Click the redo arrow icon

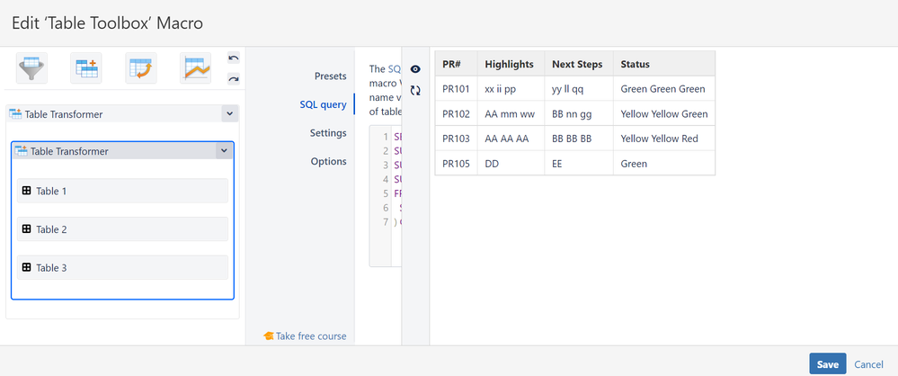point(234,79)
